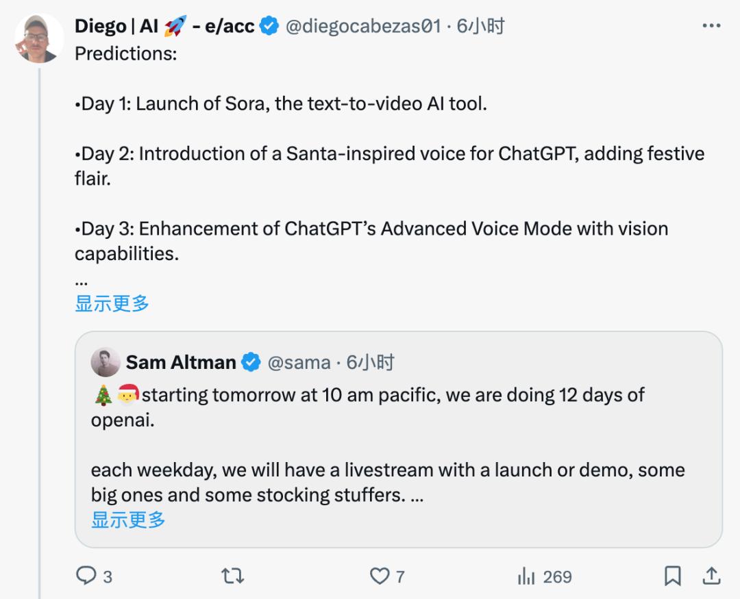
Task: Bookmark this tweet
Action: tap(674, 577)
